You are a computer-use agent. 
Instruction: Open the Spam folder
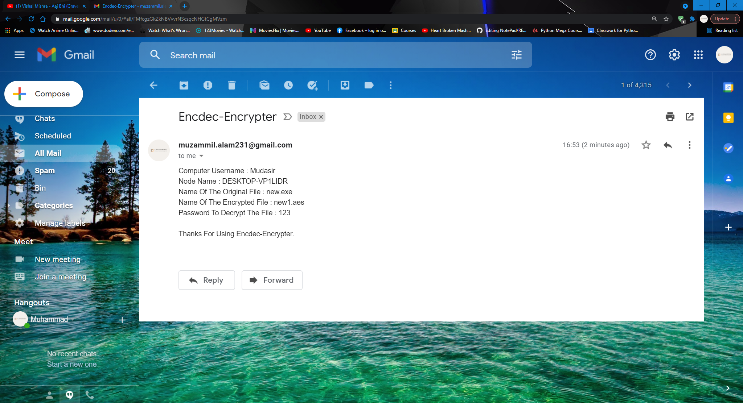pyautogui.click(x=45, y=171)
